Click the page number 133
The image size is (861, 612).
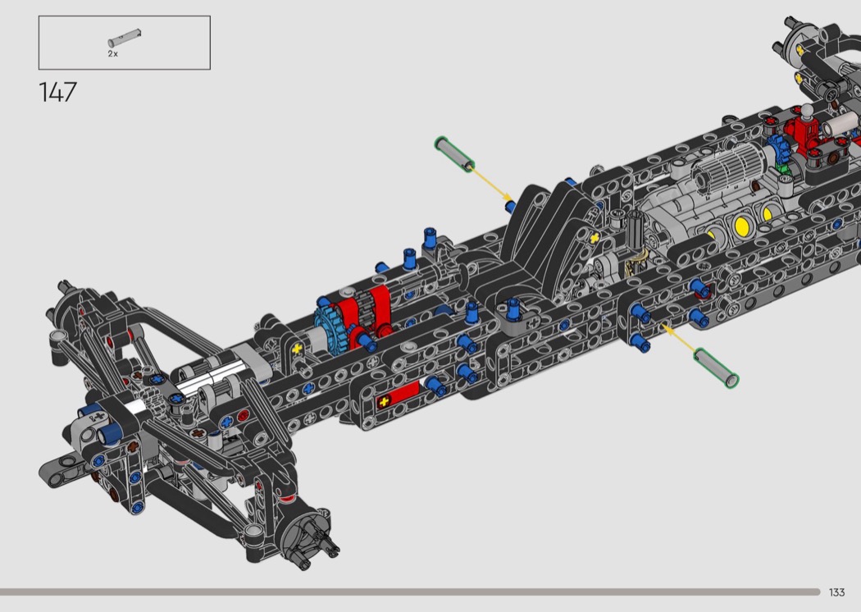point(836,592)
